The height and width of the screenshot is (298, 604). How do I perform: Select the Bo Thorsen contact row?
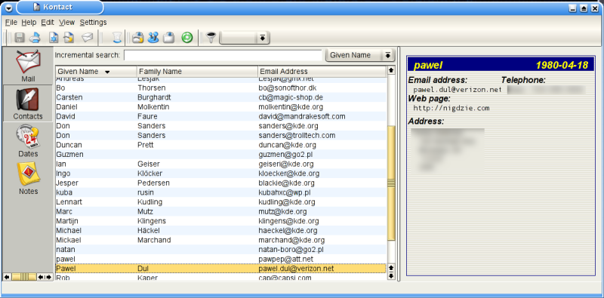coord(220,88)
